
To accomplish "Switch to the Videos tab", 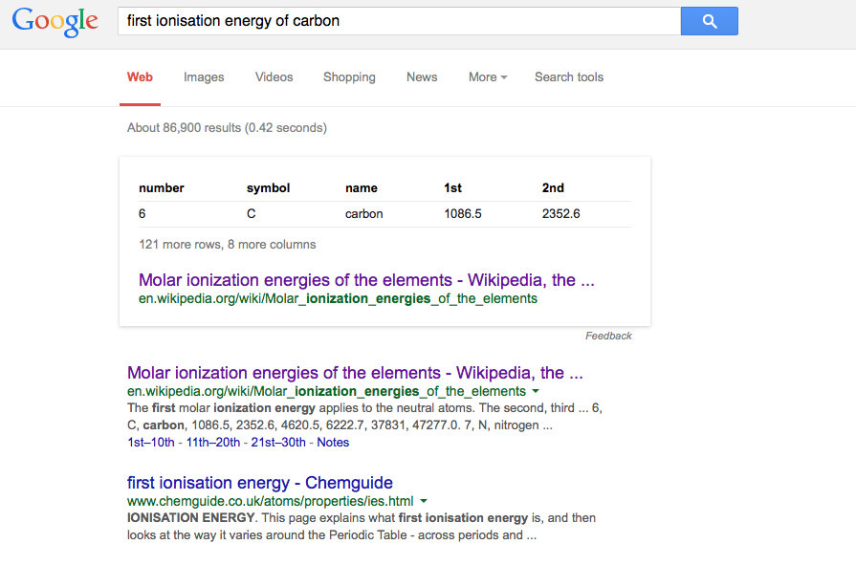I will tap(274, 76).
